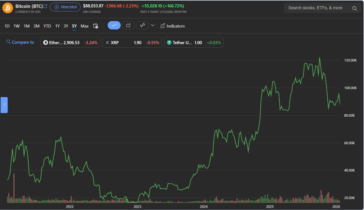Click the 2022 timeline label
The width and height of the screenshot is (364, 210).
coord(70,206)
